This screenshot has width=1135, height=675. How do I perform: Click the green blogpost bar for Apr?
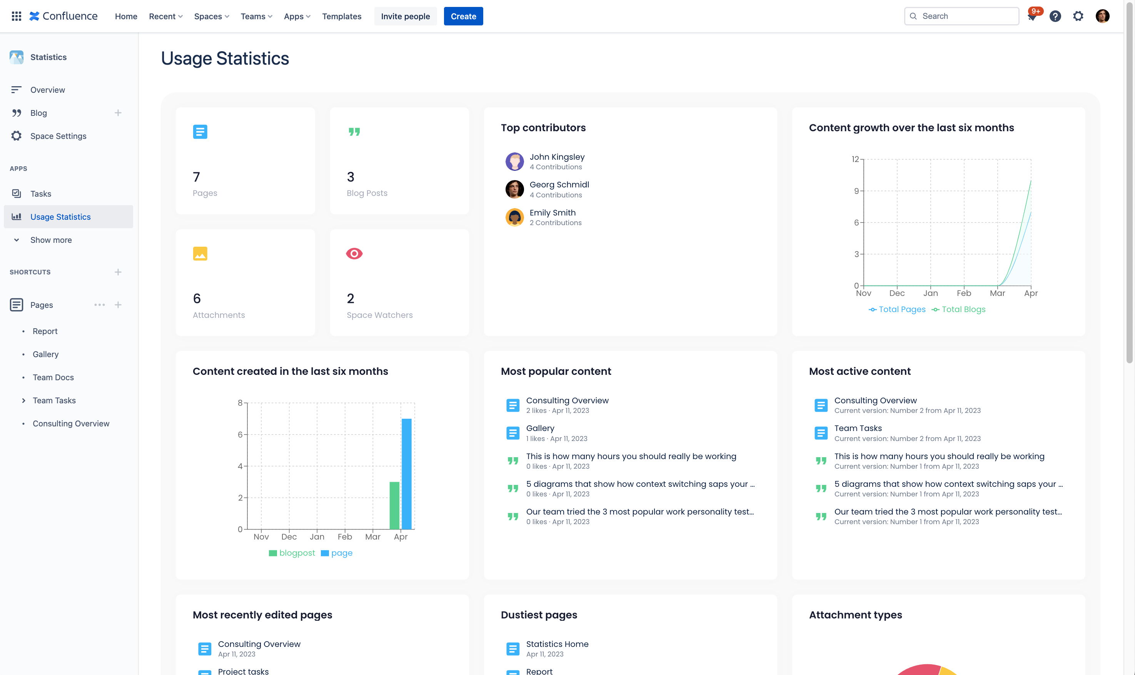(x=394, y=505)
